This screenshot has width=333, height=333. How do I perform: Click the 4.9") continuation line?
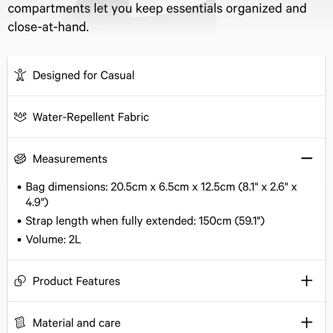(x=37, y=202)
